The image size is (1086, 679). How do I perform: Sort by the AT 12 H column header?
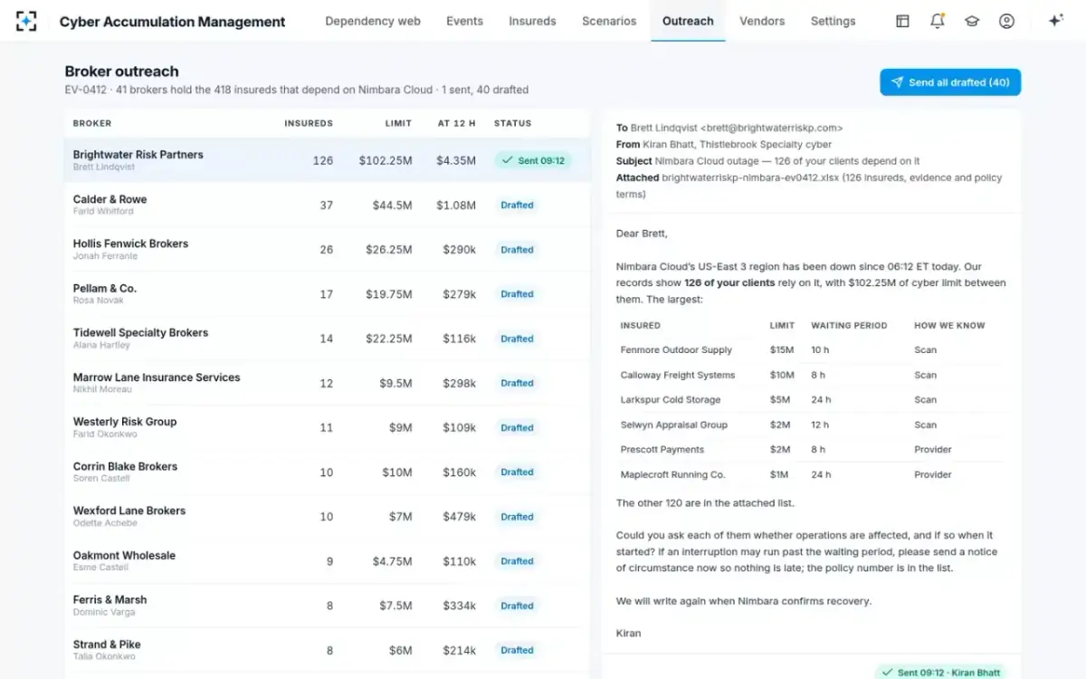click(x=457, y=123)
